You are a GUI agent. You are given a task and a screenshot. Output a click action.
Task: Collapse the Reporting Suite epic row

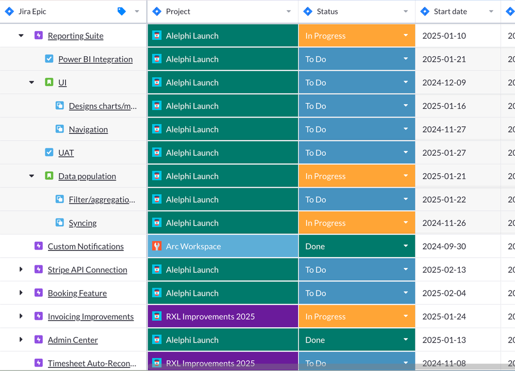pos(21,35)
